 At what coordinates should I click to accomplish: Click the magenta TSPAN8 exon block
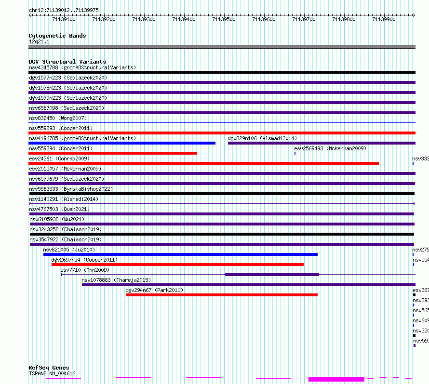(x=336, y=379)
